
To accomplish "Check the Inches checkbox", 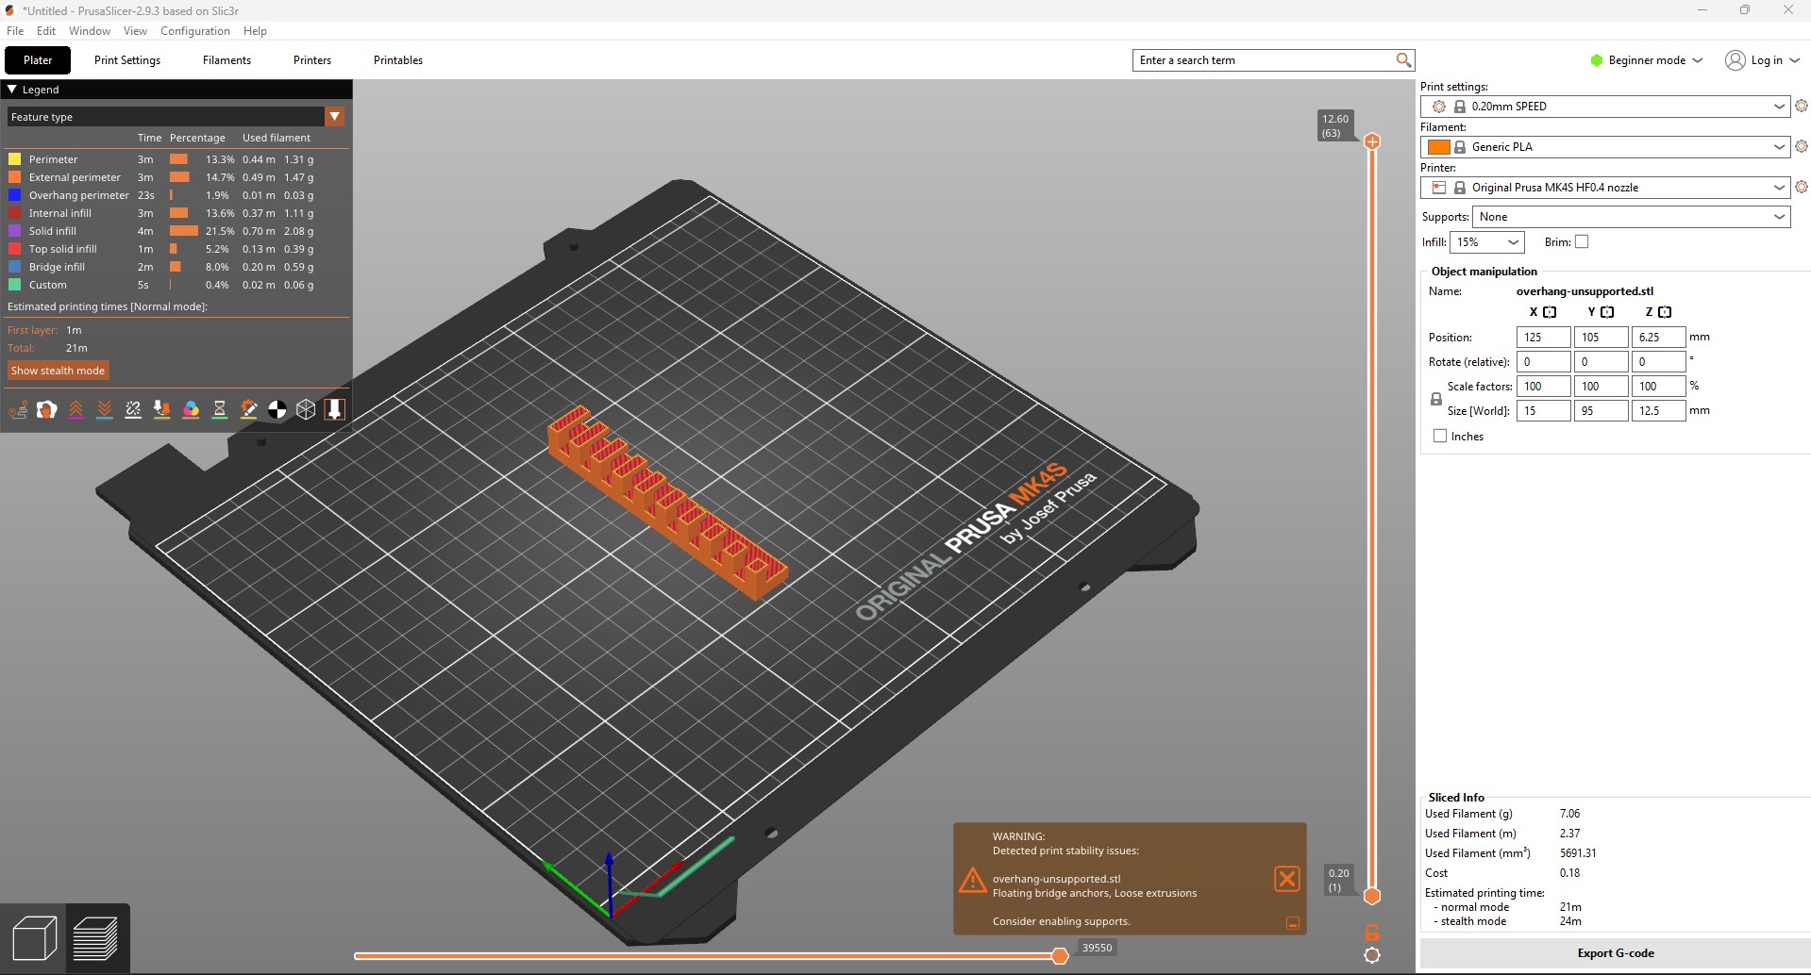I will pyautogui.click(x=1440, y=437).
